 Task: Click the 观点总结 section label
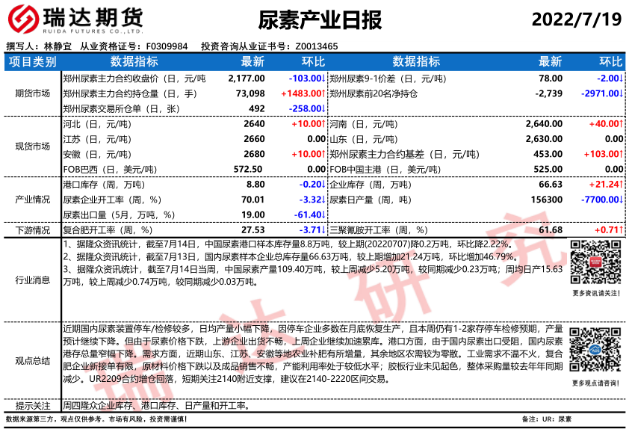click(x=32, y=361)
